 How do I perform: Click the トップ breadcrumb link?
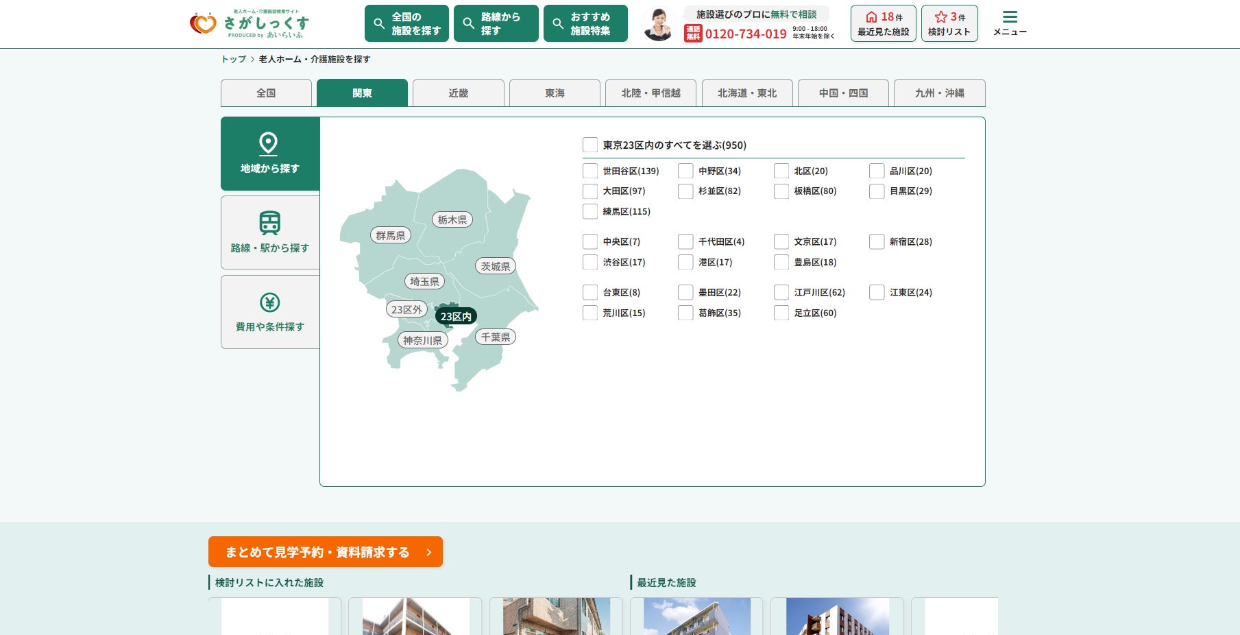click(x=233, y=60)
